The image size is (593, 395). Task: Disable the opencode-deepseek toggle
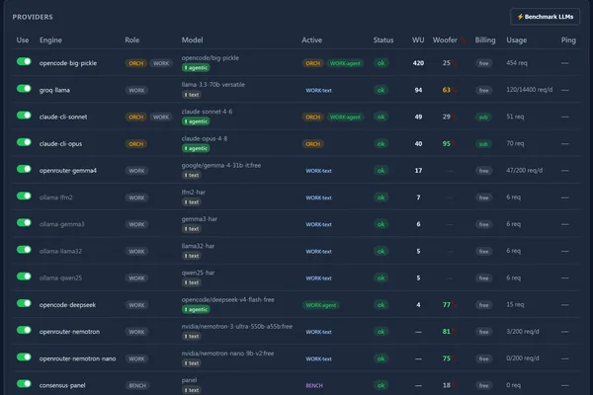point(24,303)
